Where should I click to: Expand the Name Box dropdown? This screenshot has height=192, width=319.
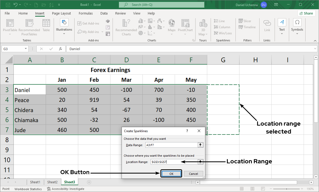(x=25, y=49)
